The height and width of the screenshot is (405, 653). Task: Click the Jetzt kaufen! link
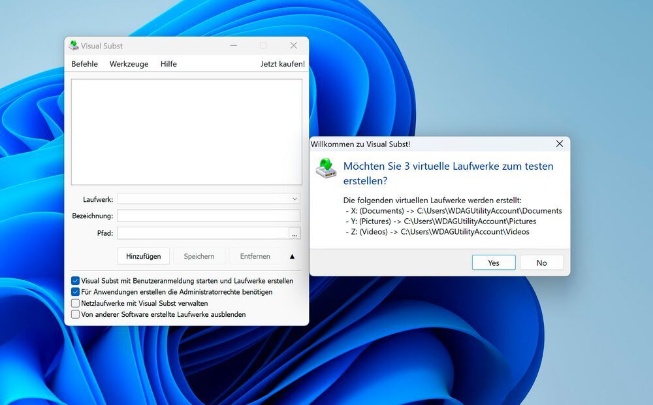click(282, 63)
